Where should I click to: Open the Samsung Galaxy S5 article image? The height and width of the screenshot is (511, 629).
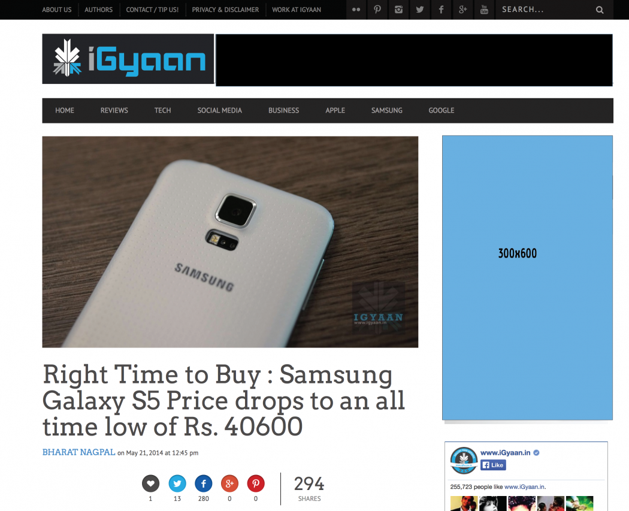point(230,242)
